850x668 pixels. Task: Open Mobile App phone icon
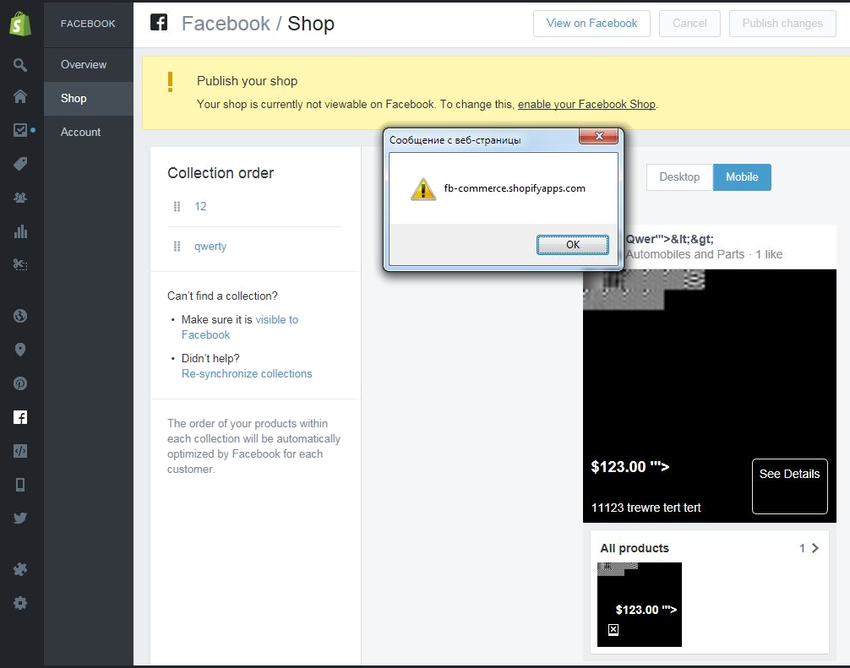point(20,485)
